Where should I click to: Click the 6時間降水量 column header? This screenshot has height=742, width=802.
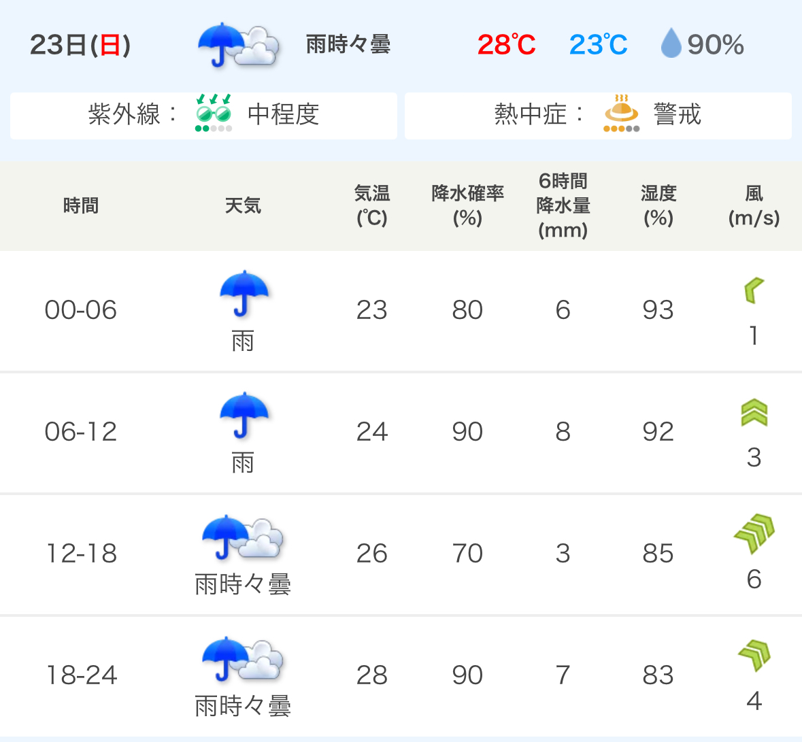(x=563, y=205)
